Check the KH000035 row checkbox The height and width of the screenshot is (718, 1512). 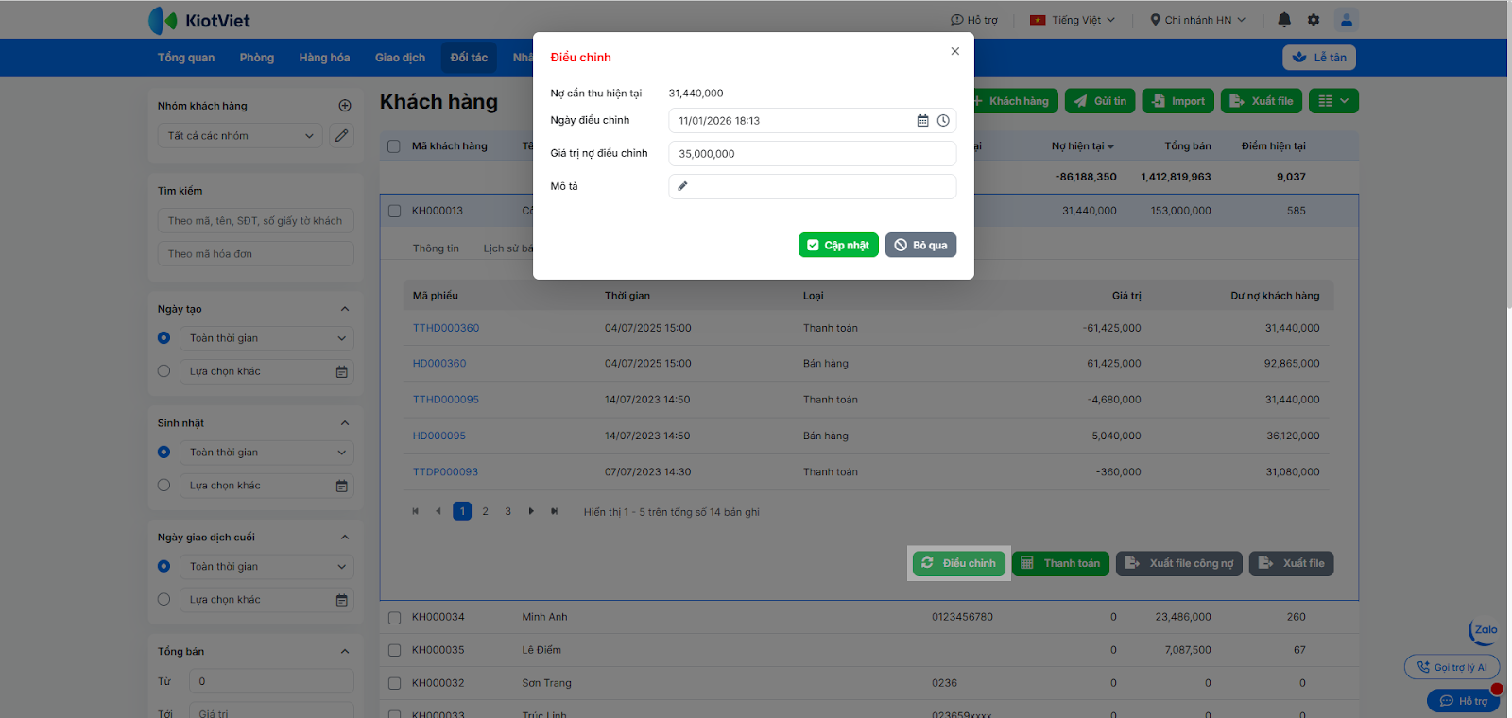point(394,651)
